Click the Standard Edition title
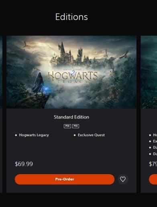Screen dimensions: 157x207 71,117
